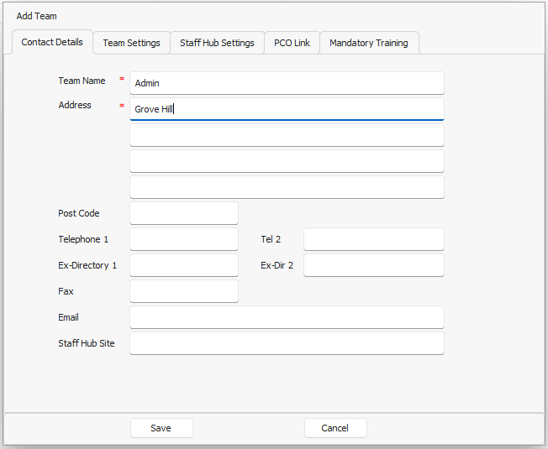Cancel adding the team
This screenshot has width=548, height=449.
pos(335,428)
